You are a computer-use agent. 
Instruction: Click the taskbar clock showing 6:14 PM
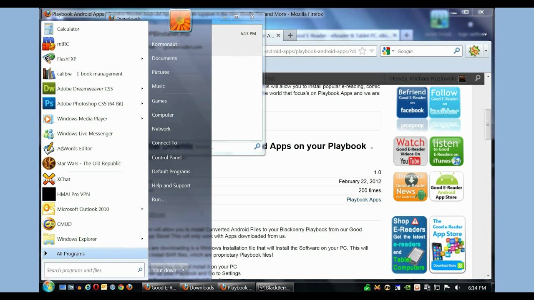pyautogui.click(x=476, y=288)
